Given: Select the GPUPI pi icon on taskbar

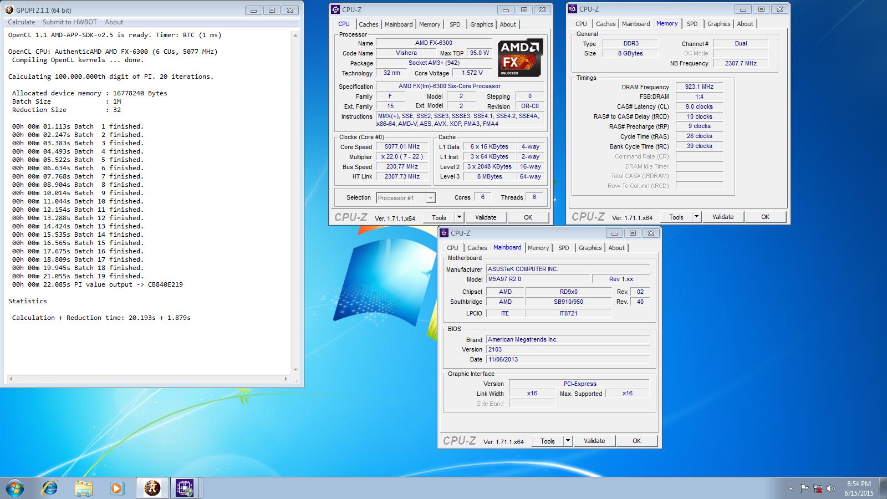Looking at the screenshot, I should pos(151,488).
